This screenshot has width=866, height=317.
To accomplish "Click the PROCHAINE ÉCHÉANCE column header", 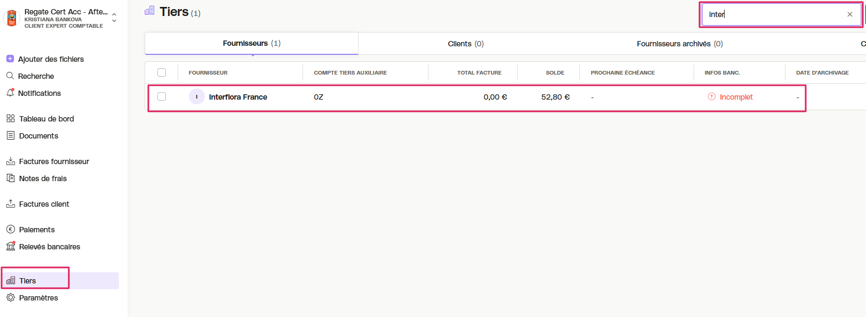I will click(623, 72).
